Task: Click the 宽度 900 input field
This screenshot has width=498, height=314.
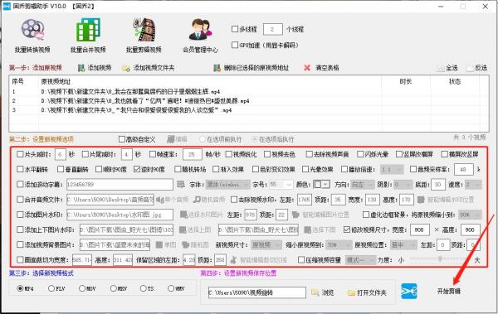Action: click(420, 229)
